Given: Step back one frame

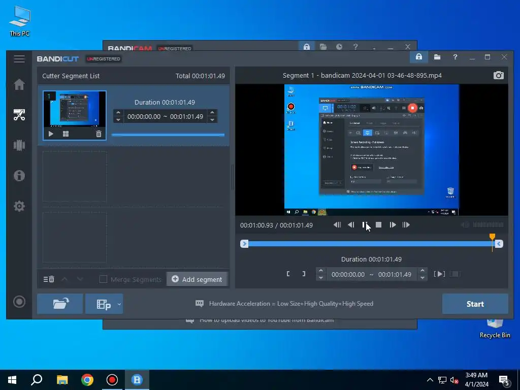Looking at the screenshot, I should point(351,225).
